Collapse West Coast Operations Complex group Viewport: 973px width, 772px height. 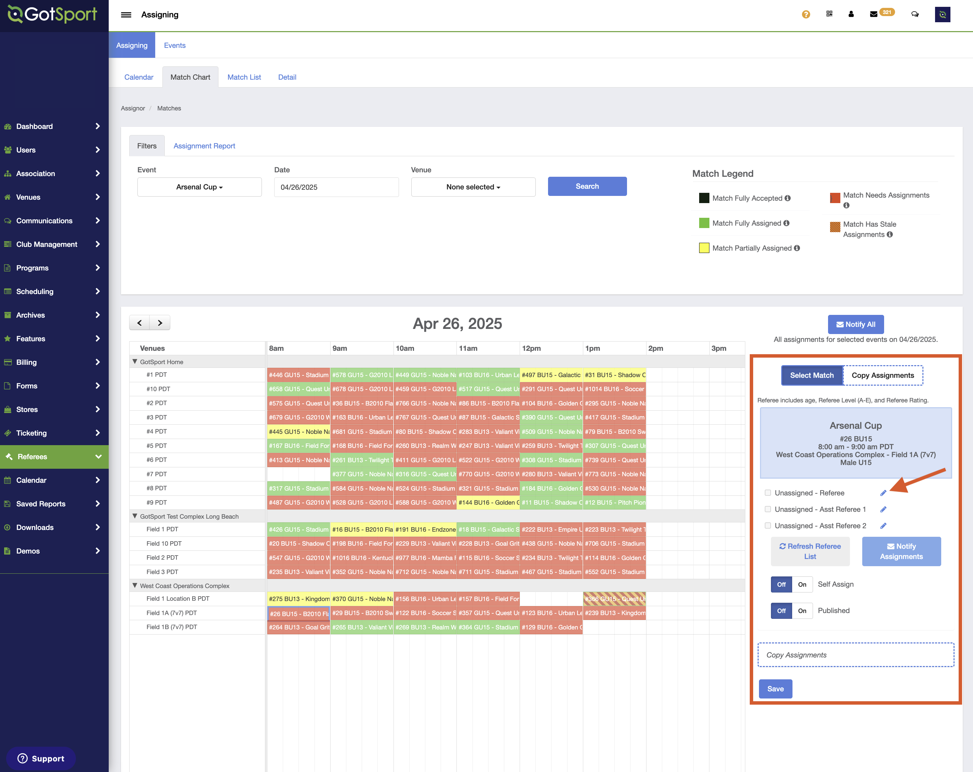tap(134, 585)
